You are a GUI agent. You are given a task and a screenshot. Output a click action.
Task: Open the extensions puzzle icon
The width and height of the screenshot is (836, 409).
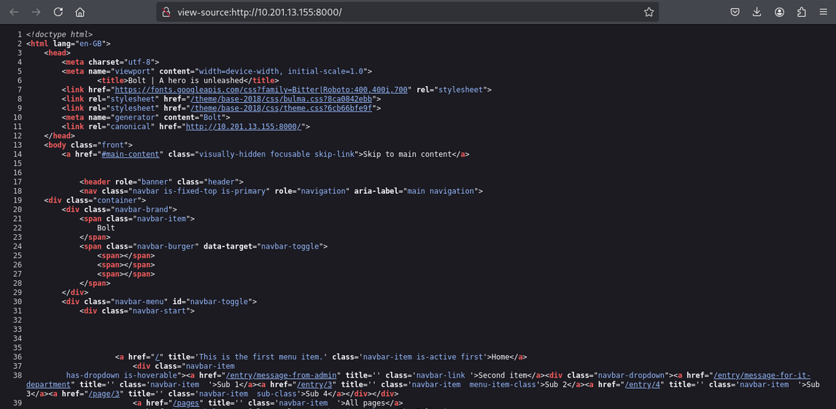(x=801, y=12)
